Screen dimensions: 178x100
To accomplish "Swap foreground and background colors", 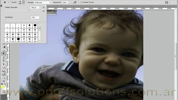I will pyautogui.click(x=5, y=84).
